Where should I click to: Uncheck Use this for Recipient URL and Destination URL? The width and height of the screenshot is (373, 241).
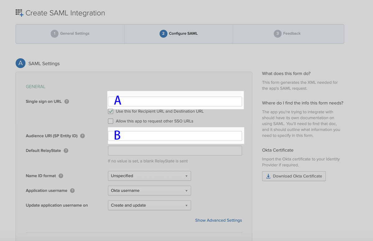tap(110, 111)
